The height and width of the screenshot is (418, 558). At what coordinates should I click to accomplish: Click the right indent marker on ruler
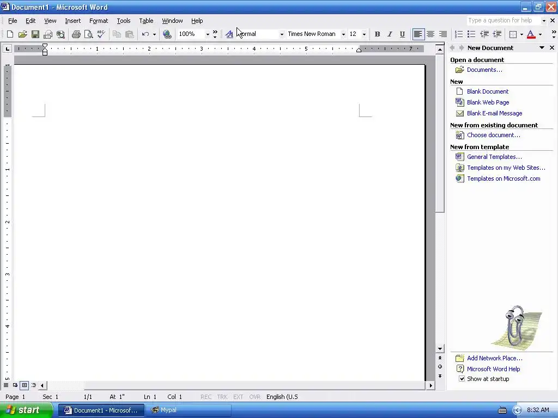[x=359, y=50]
